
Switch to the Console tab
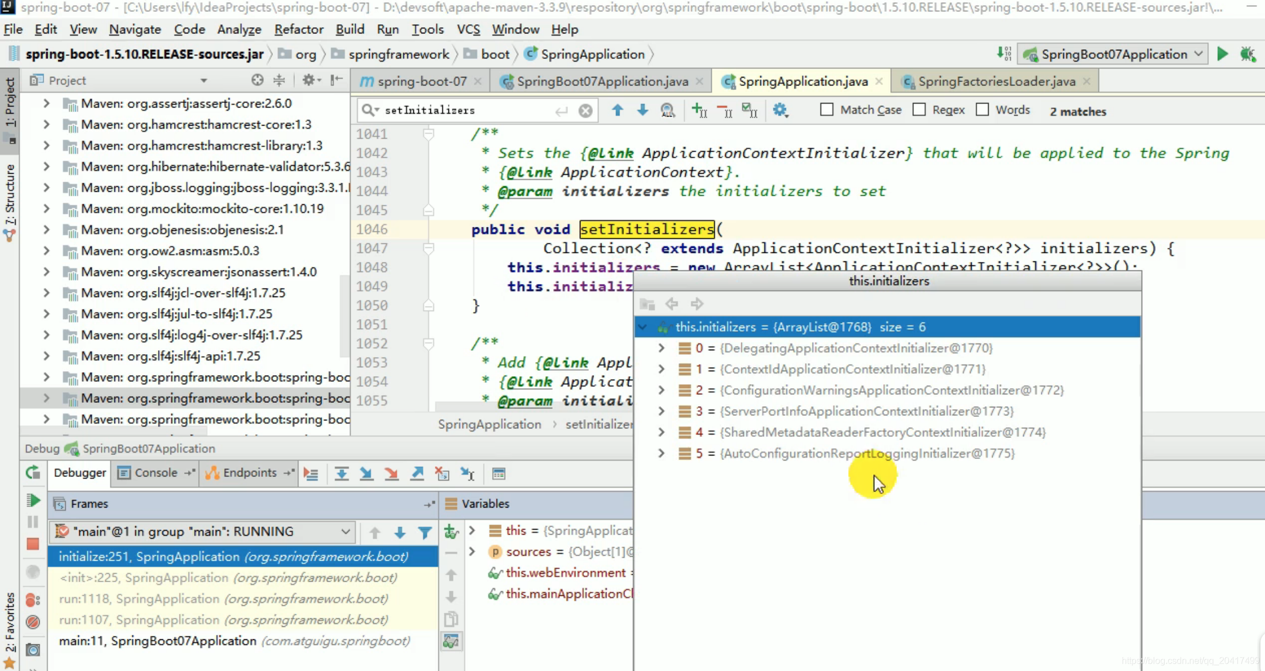point(155,473)
